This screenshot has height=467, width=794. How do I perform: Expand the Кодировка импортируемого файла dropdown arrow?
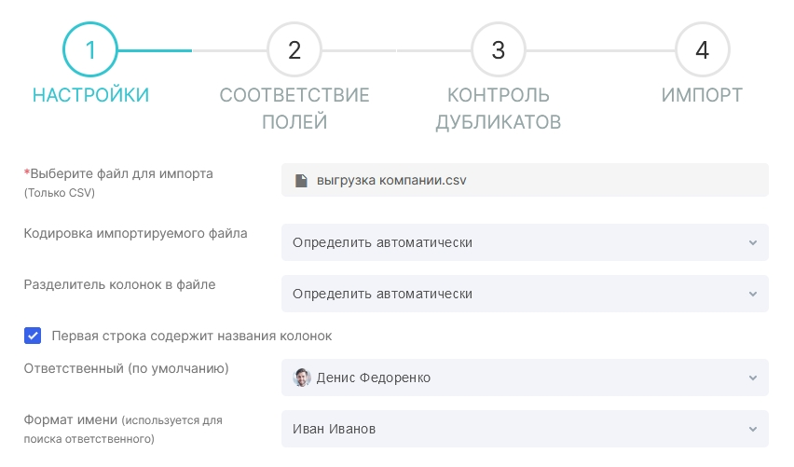[753, 242]
